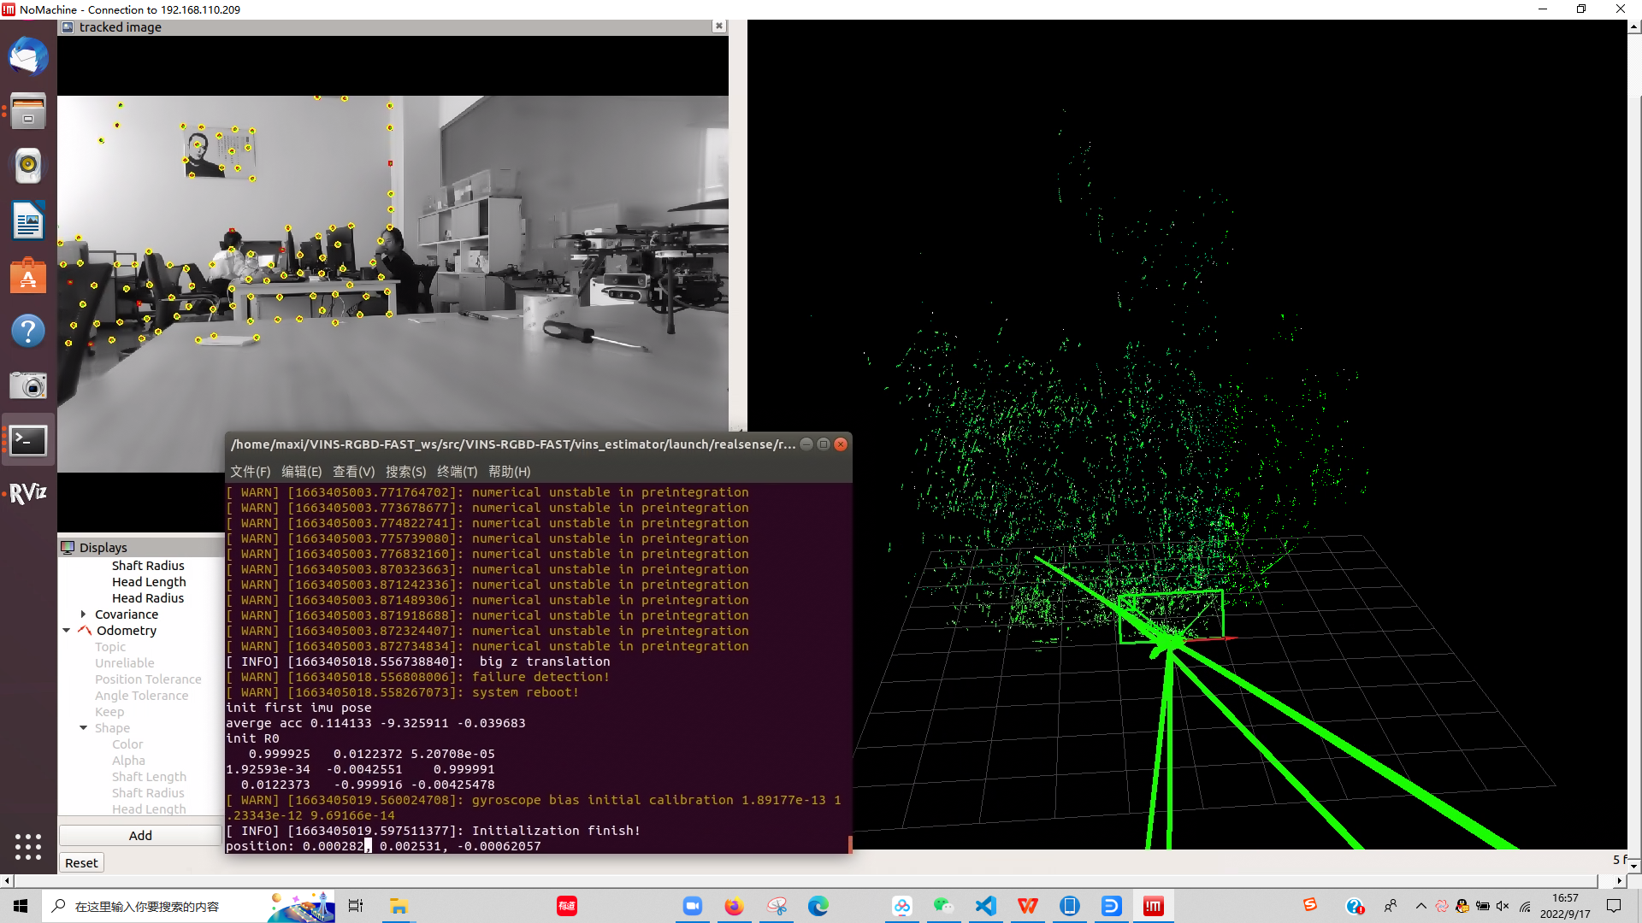Click the Add display button

click(140, 836)
